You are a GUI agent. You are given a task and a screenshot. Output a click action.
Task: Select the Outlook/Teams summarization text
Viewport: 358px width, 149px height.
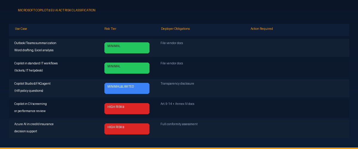pyautogui.click(x=35, y=43)
